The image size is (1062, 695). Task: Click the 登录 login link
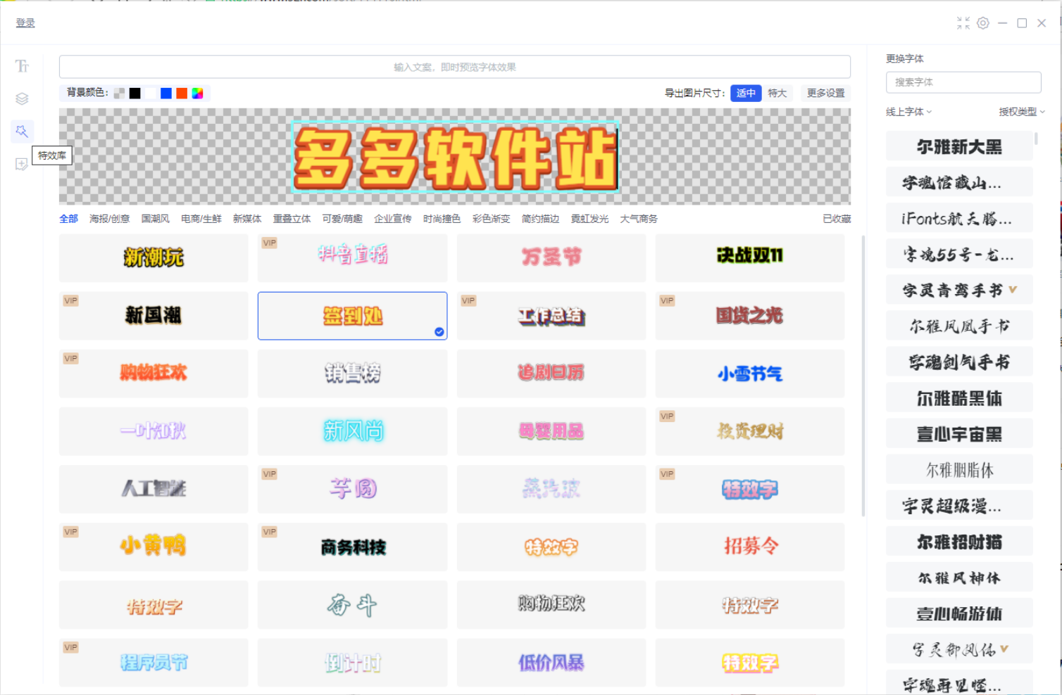pos(25,23)
